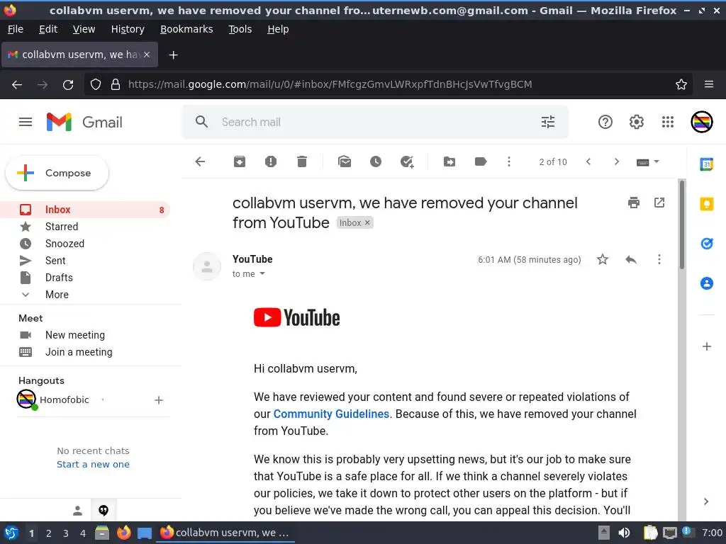Hide side panel chevron

(x=706, y=501)
